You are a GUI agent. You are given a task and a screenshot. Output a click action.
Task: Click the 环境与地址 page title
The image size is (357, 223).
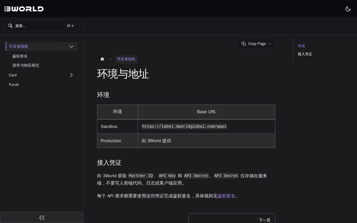pyautogui.click(x=123, y=74)
